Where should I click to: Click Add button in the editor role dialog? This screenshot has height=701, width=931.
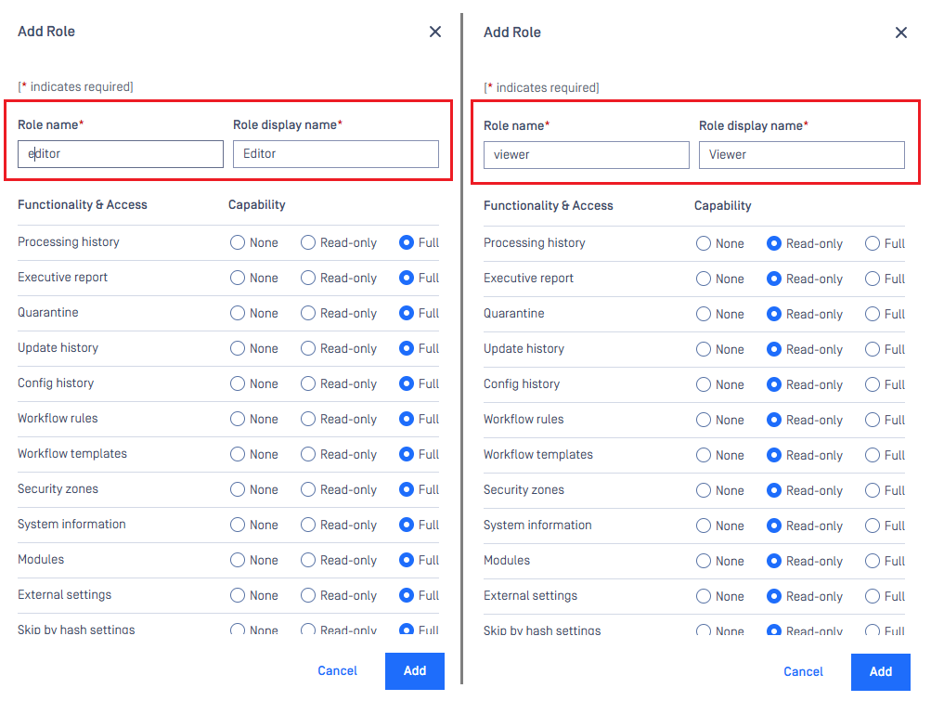pos(414,670)
